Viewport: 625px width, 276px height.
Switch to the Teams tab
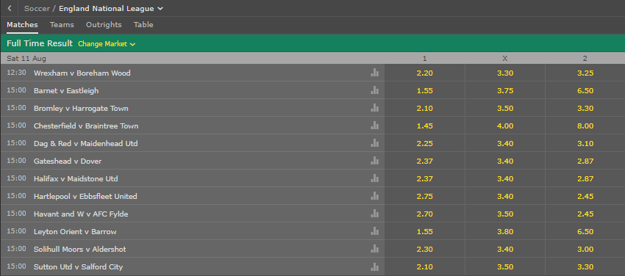coord(62,25)
